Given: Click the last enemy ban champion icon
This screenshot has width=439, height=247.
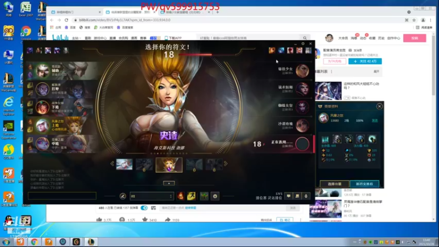Looking at the screenshot, I should (308, 50).
